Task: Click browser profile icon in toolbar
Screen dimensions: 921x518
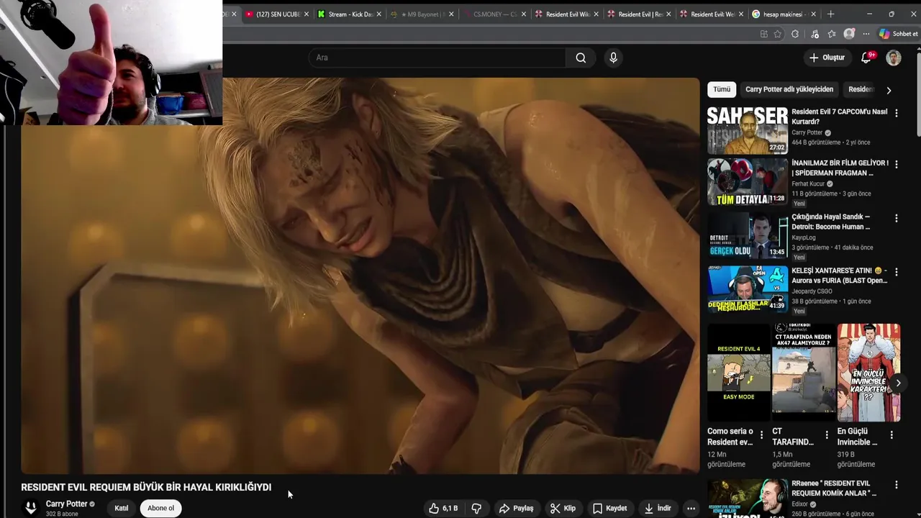Action: coord(849,34)
